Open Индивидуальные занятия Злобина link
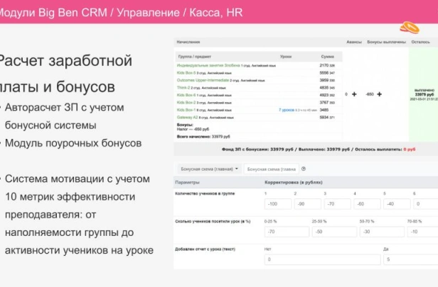The image size is (438, 287). tap(208, 65)
